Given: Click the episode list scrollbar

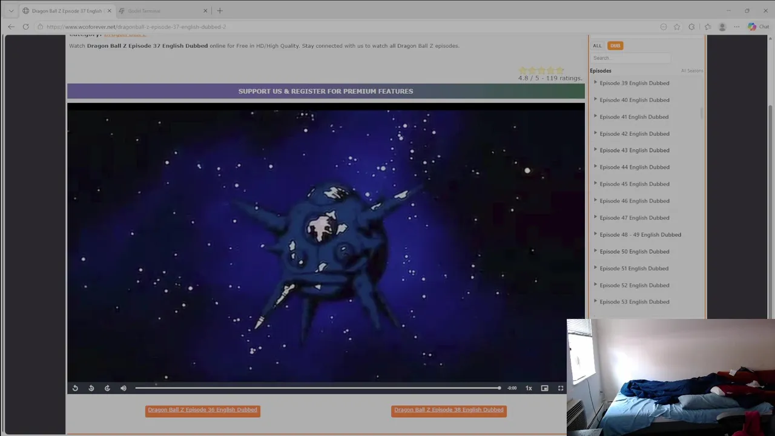Looking at the screenshot, I should (702, 113).
